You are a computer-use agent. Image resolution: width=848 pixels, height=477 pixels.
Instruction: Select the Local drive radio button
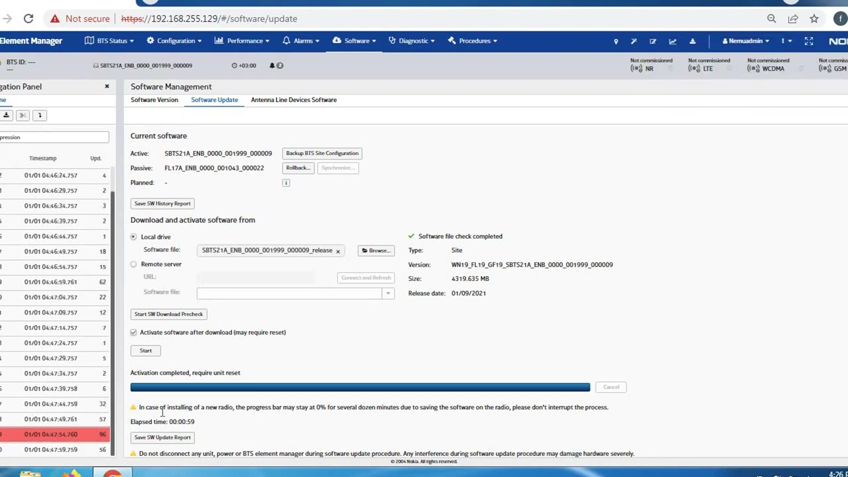click(x=134, y=237)
